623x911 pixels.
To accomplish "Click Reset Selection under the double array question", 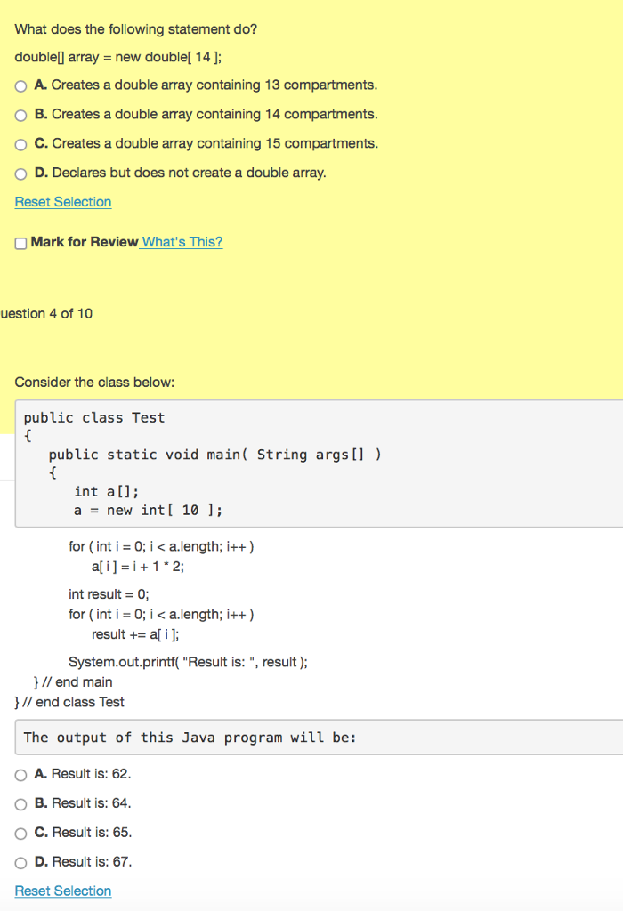I will pyautogui.click(x=63, y=202).
